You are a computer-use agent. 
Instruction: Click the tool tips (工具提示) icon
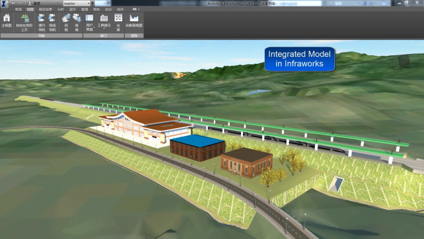[x=104, y=18]
